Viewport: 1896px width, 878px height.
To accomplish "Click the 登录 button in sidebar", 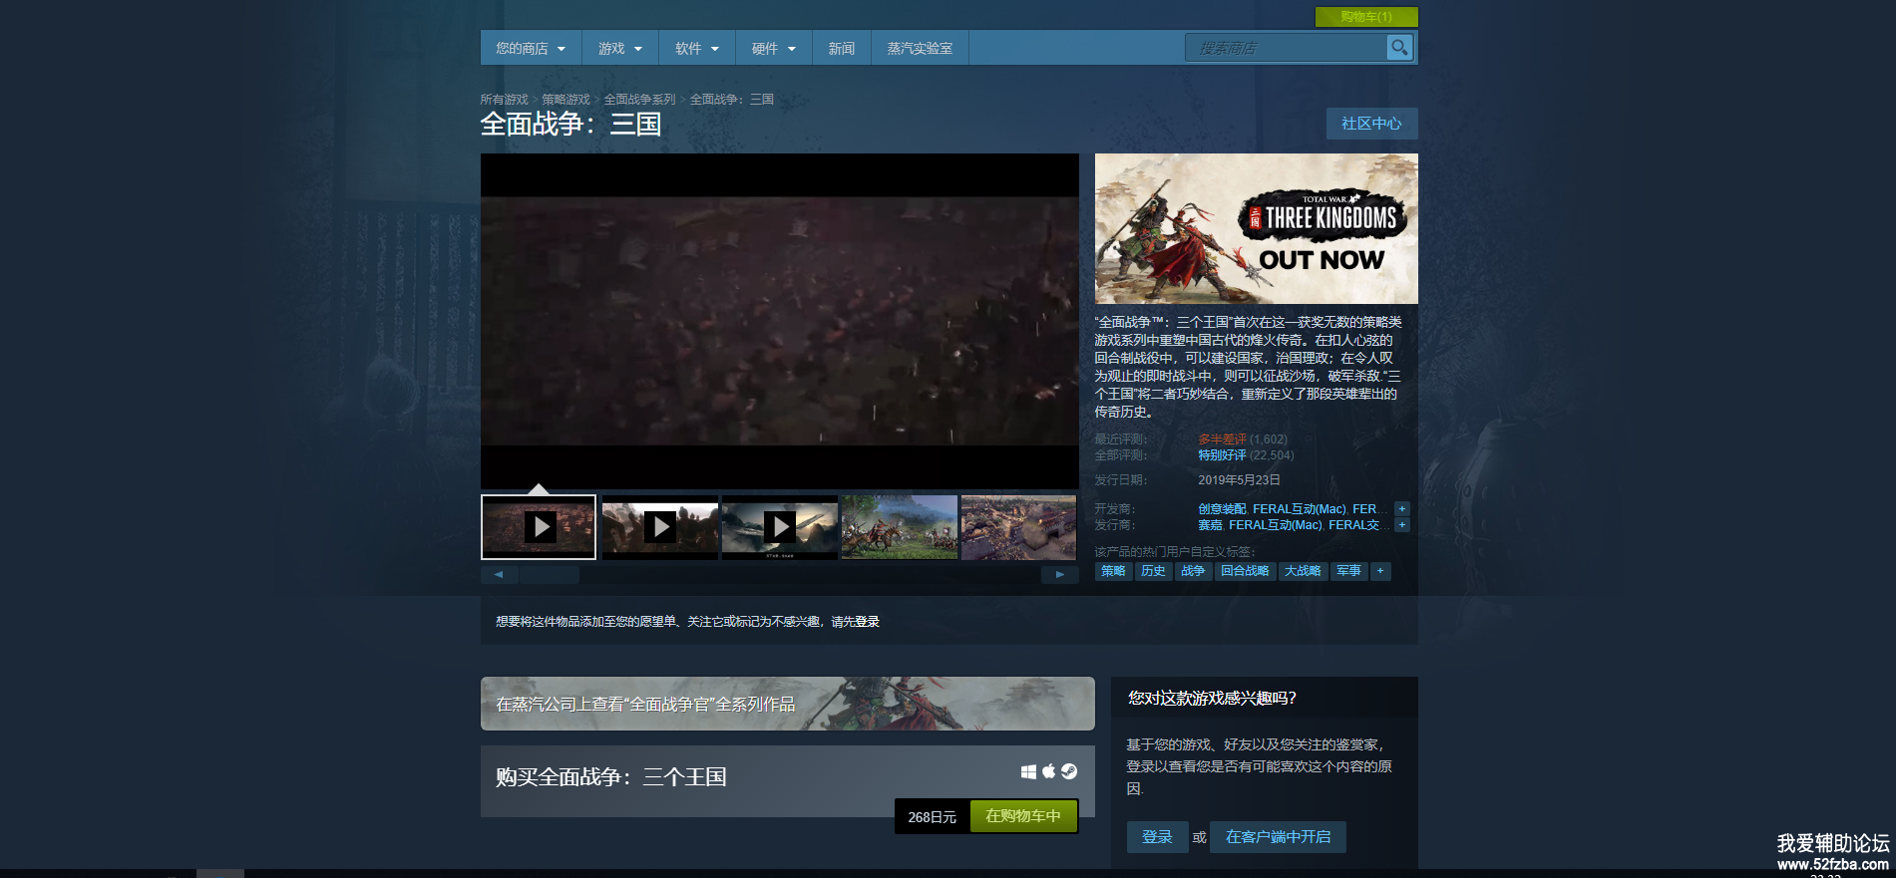I will [x=1157, y=837].
